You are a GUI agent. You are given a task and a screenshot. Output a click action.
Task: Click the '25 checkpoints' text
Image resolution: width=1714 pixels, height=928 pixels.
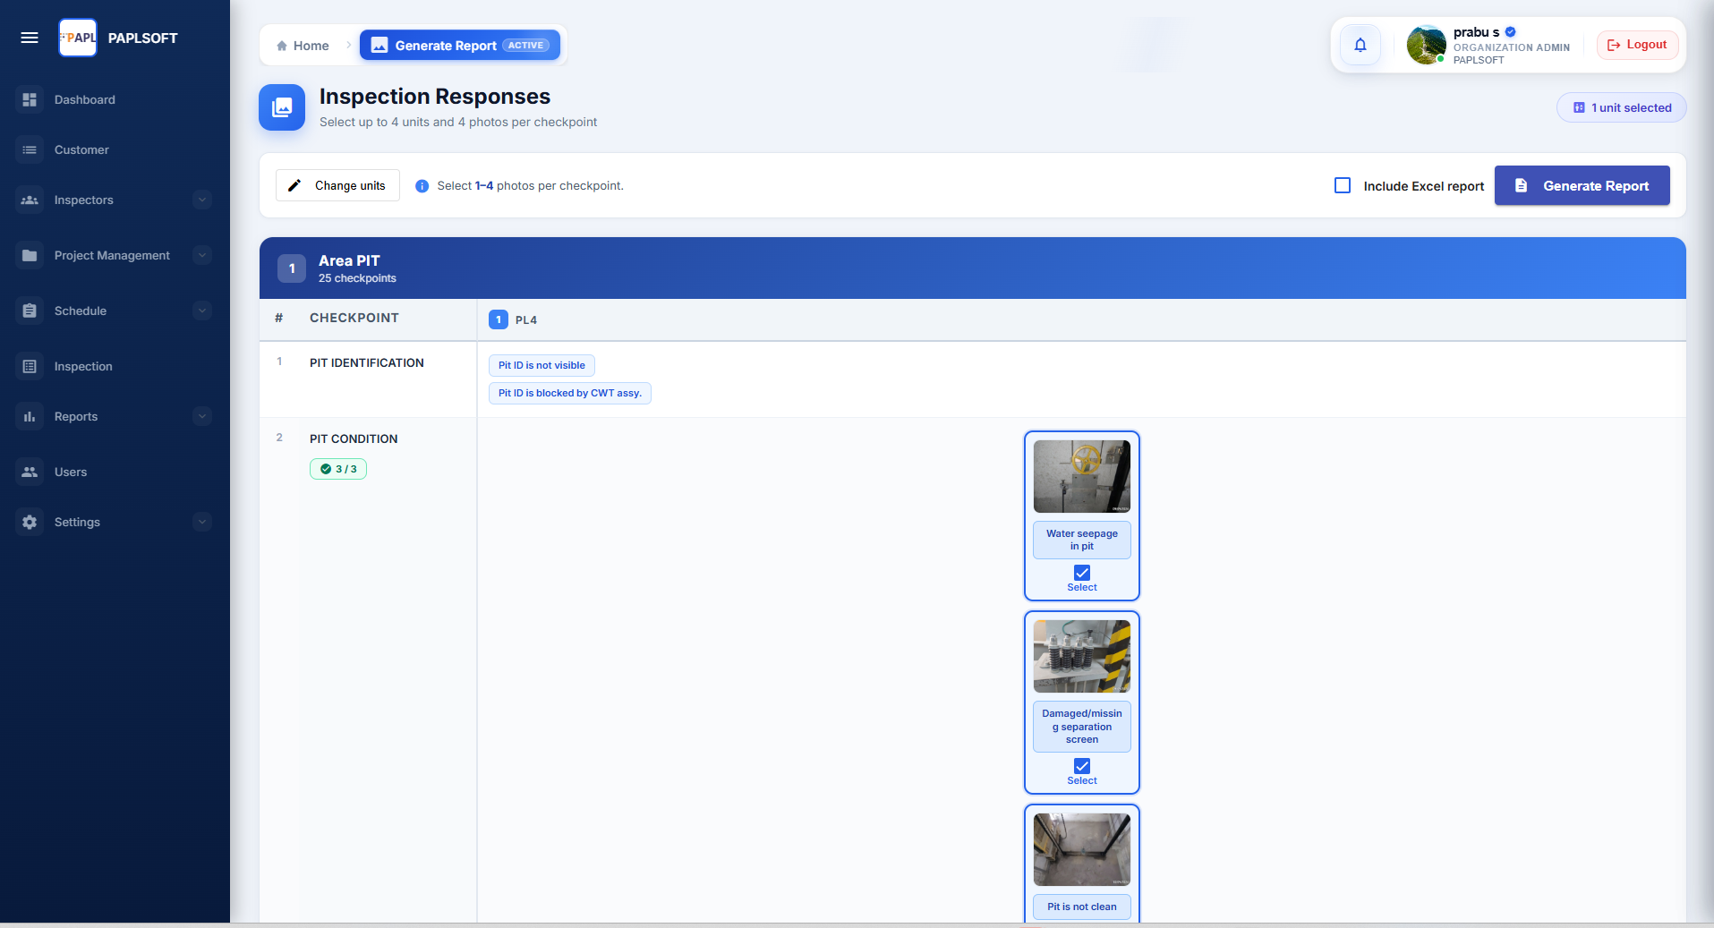pyautogui.click(x=357, y=278)
